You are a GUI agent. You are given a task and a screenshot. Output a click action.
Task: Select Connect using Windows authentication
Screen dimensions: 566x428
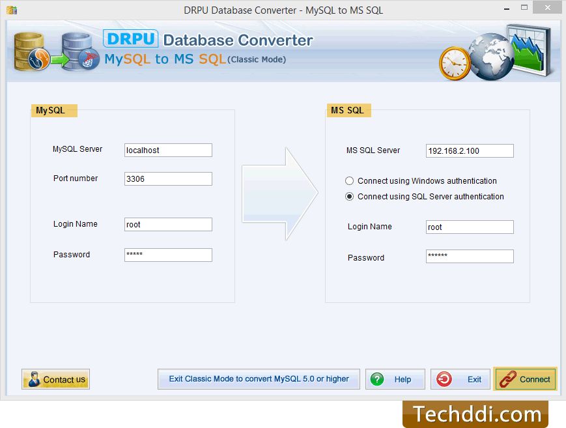click(x=350, y=181)
